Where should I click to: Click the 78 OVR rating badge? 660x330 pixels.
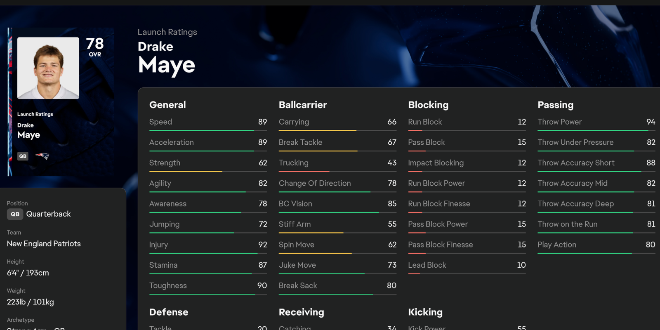pyautogui.click(x=95, y=47)
